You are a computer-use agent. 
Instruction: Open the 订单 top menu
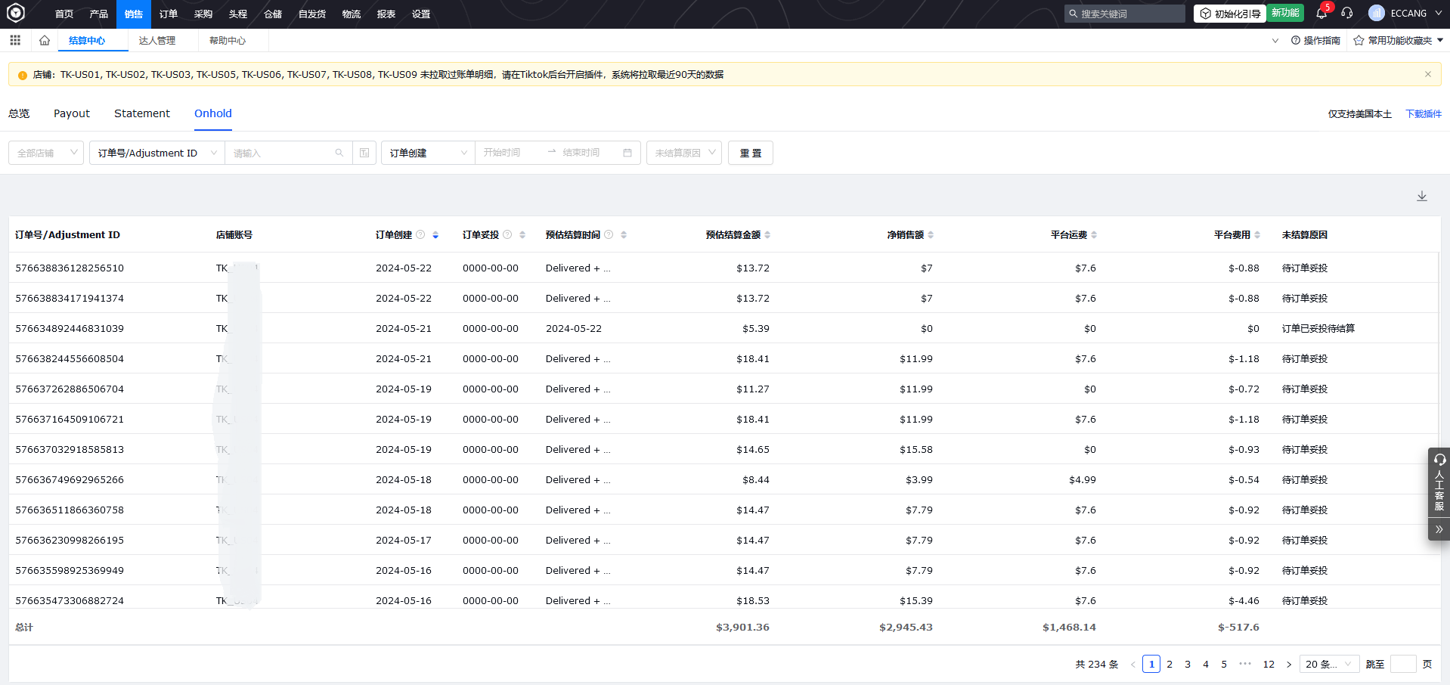coord(169,14)
